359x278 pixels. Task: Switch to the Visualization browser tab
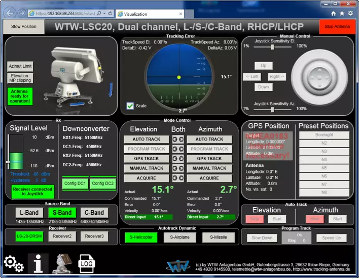(x=149, y=14)
